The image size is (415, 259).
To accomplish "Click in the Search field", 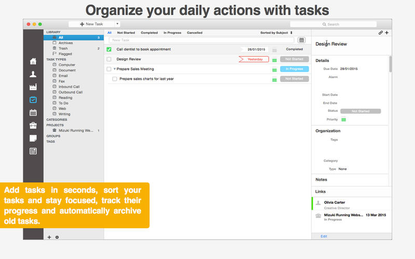I will [333, 24].
